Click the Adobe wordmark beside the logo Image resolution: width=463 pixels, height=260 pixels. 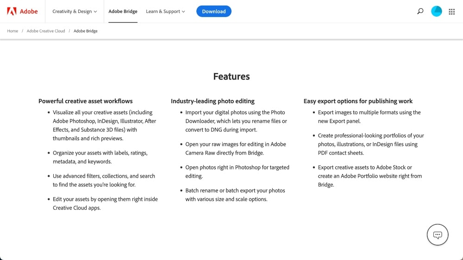click(29, 11)
